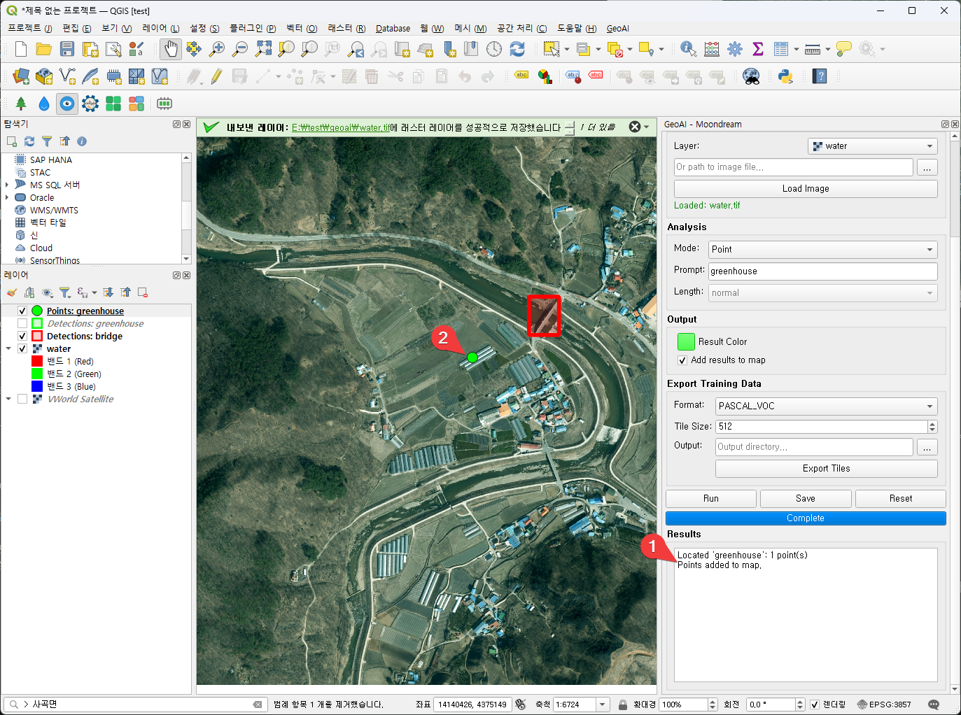Open the Format dropdown showing PASCAL_VOC
This screenshot has height=715, width=961.
point(826,406)
